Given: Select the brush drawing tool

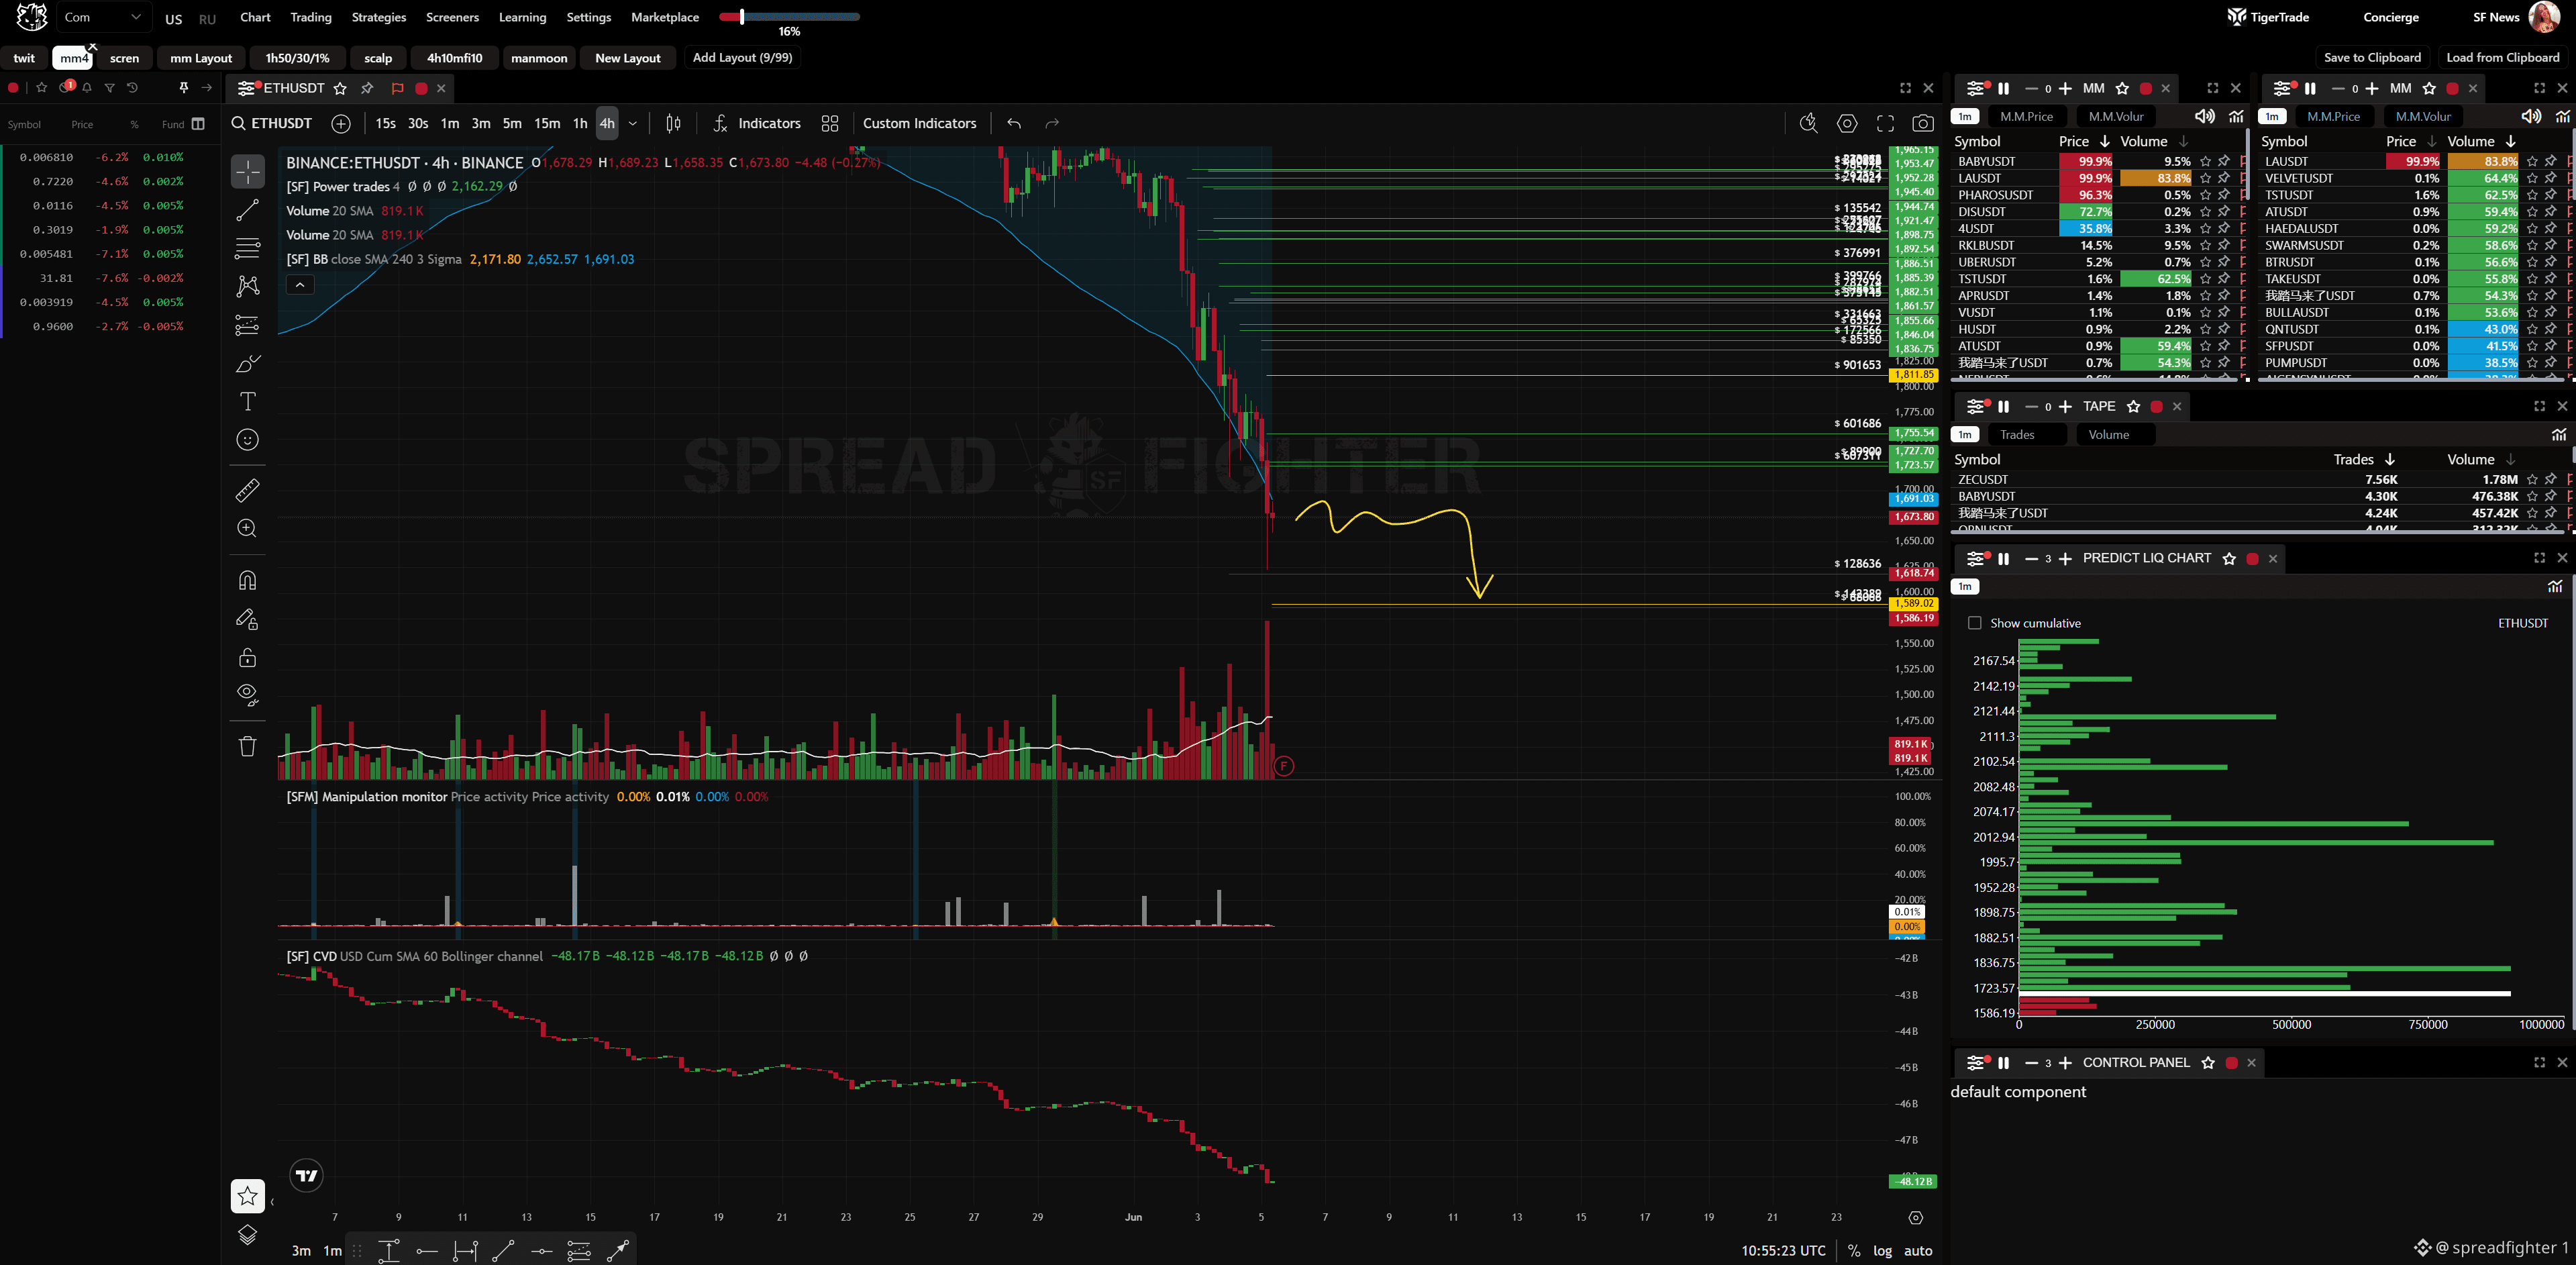Looking at the screenshot, I should tap(247, 364).
